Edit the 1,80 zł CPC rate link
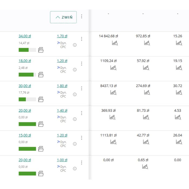Viewport: 189px width, 189px height. point(62,86)
